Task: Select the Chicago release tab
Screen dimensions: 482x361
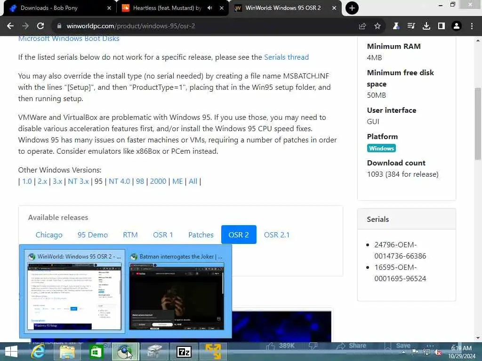Action: pyautogui.click(x=49, y=235)
